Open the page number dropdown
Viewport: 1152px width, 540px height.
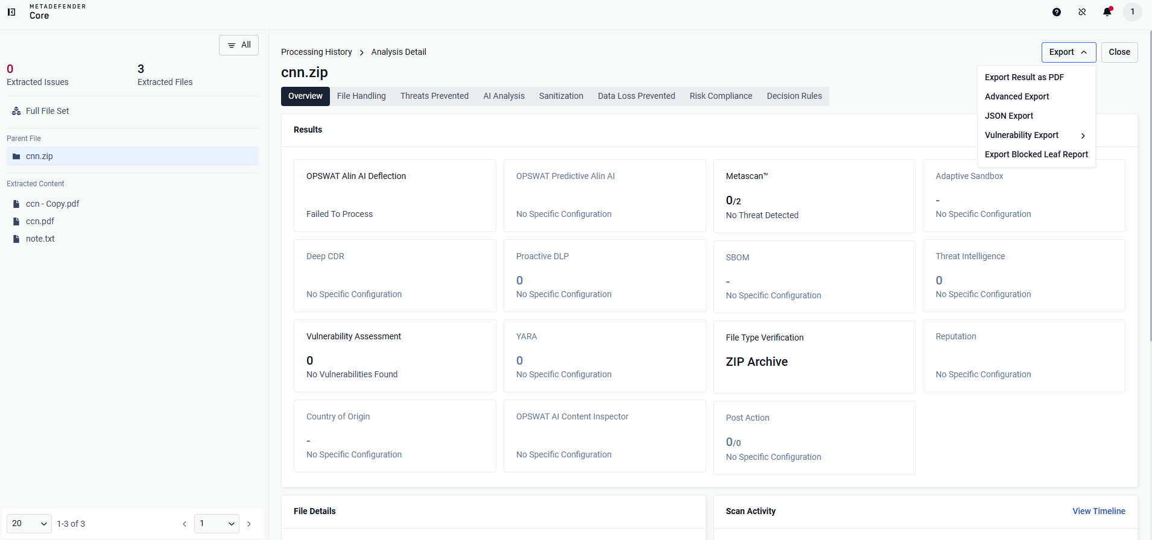point(217,524)
